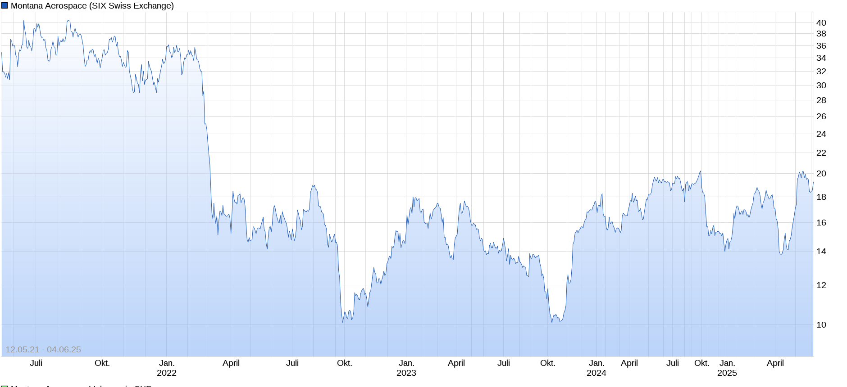Select the 22 value on the price axis
Image resolution: width=847 pixels, height=387 pixels.
(x=821, y=153)
